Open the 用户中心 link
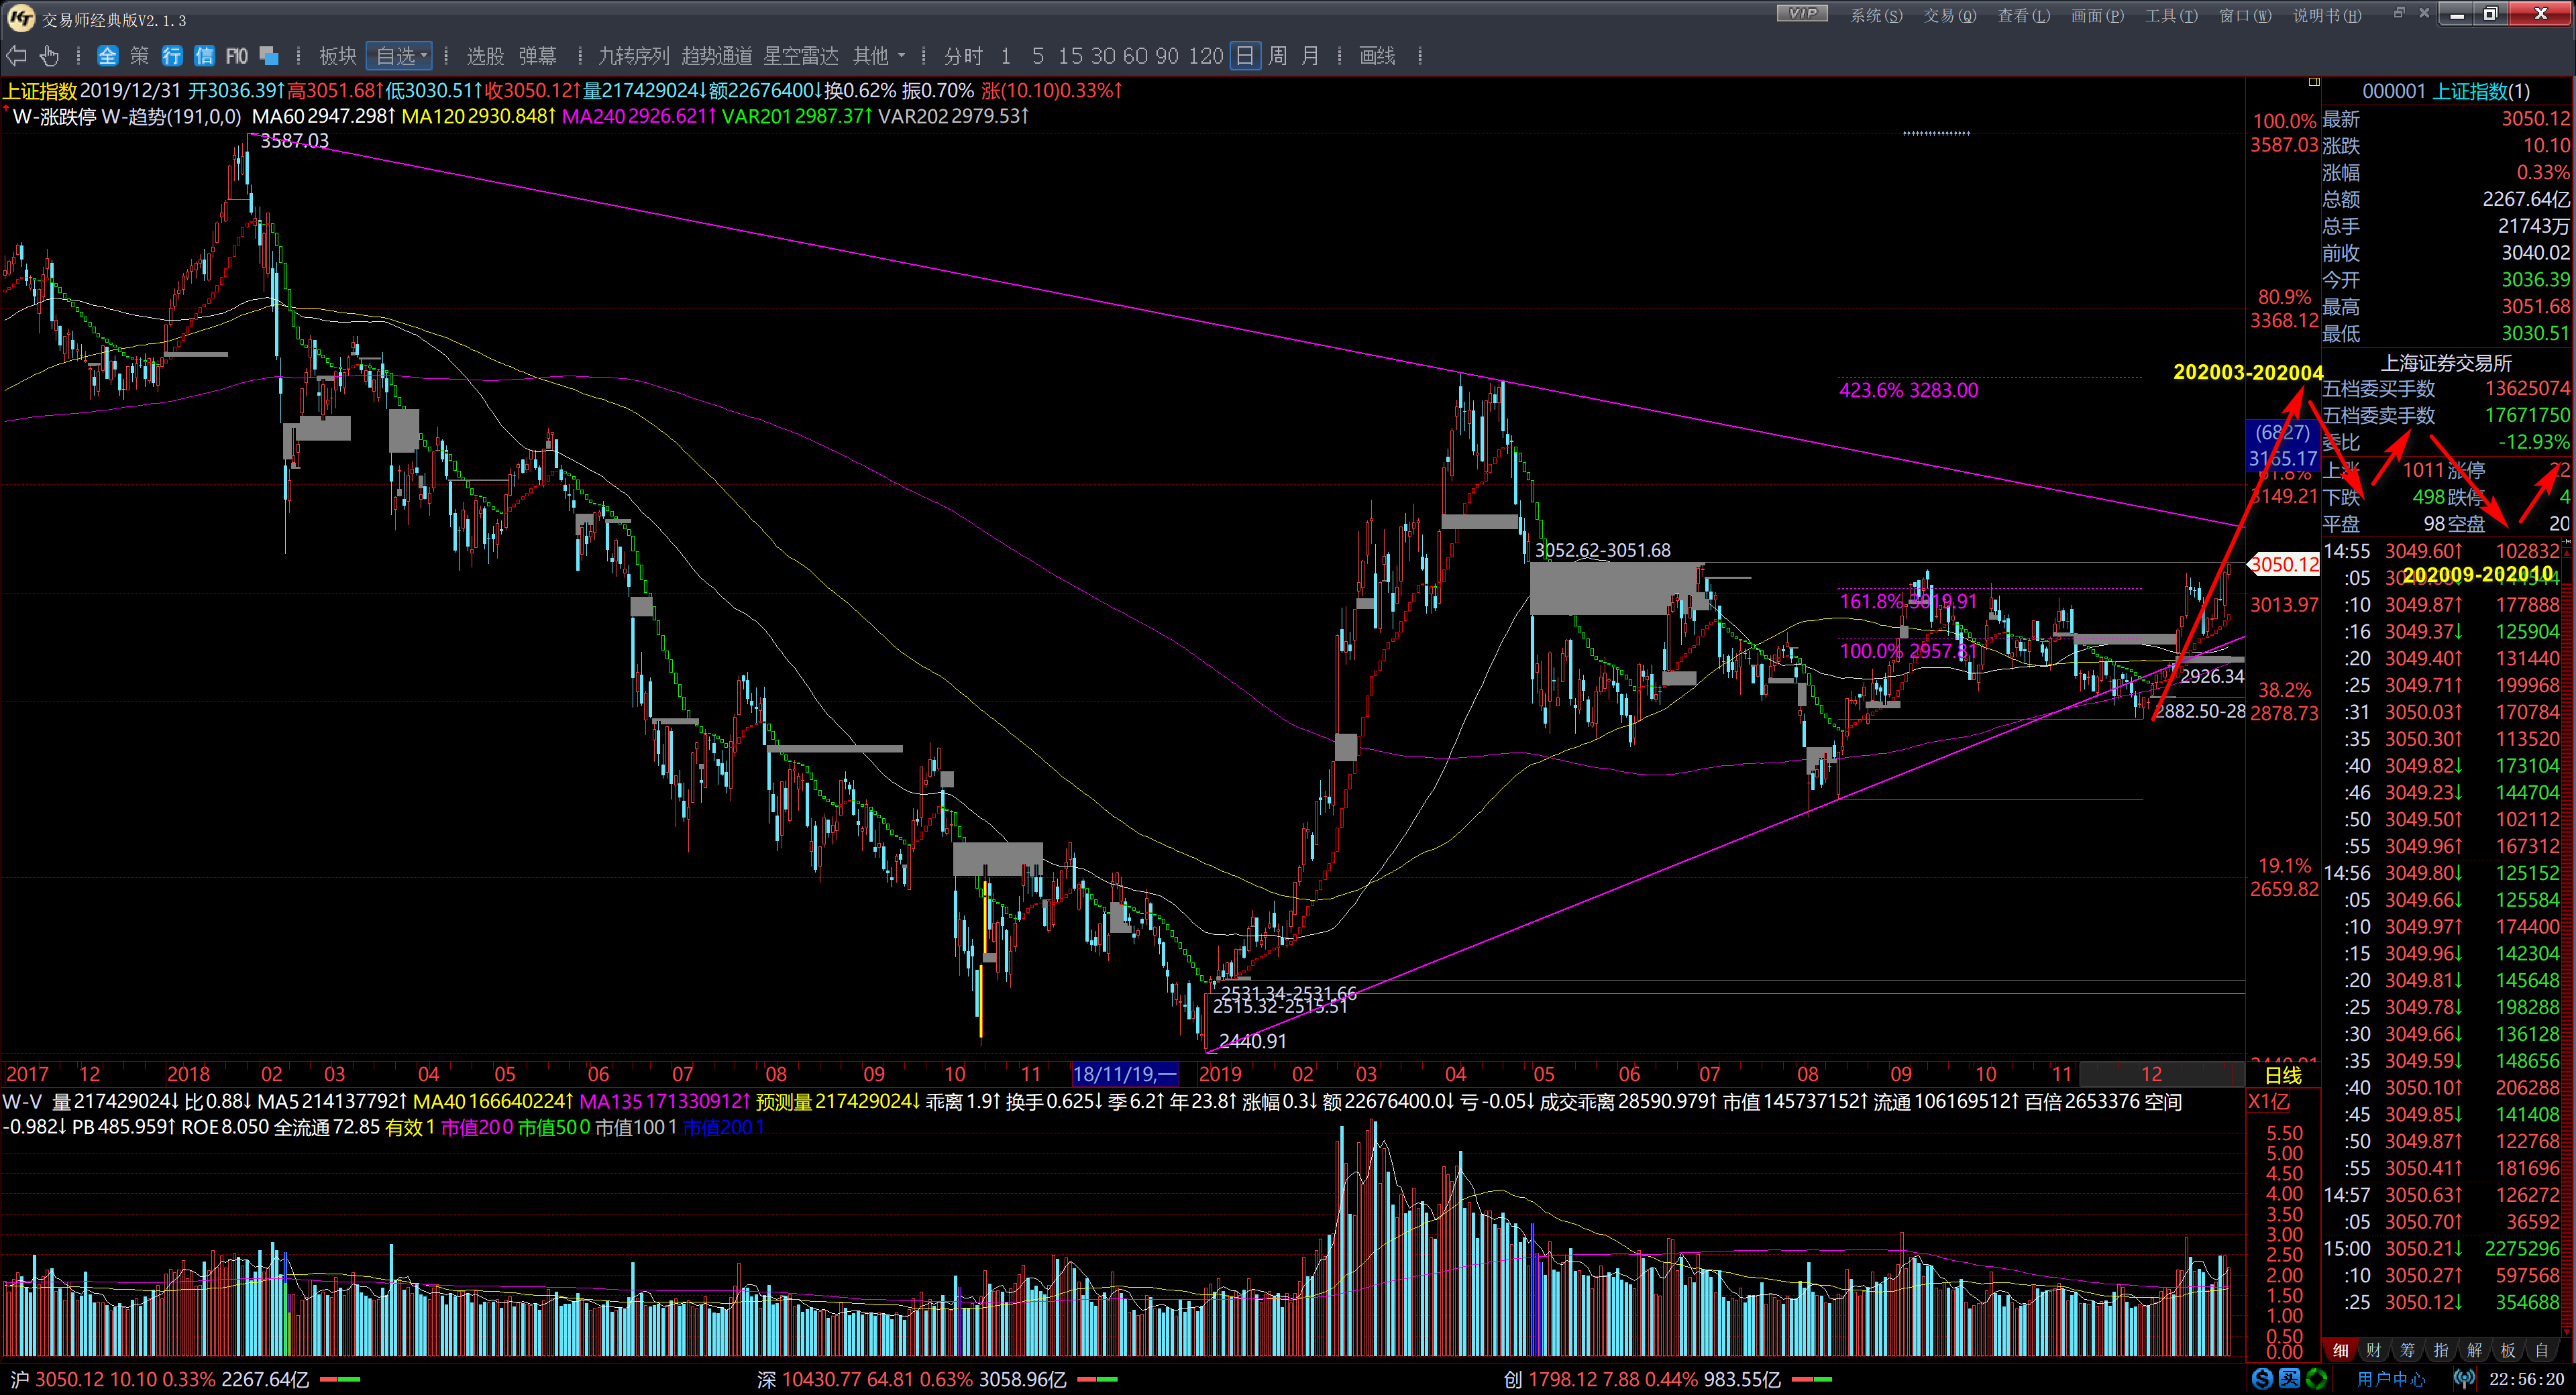 [x=2392, y=1379]
